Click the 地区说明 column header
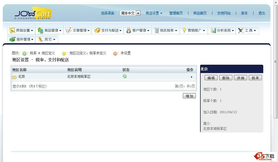Screen dimensions: 278x162 pos(75,70)
